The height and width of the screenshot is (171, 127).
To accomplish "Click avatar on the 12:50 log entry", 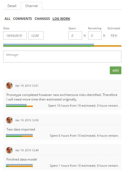I will [x=9, y=120].
